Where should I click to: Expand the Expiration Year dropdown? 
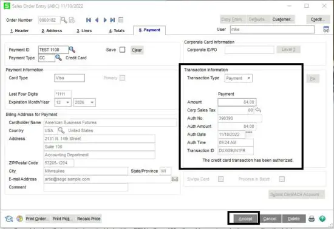pos(92,102)
